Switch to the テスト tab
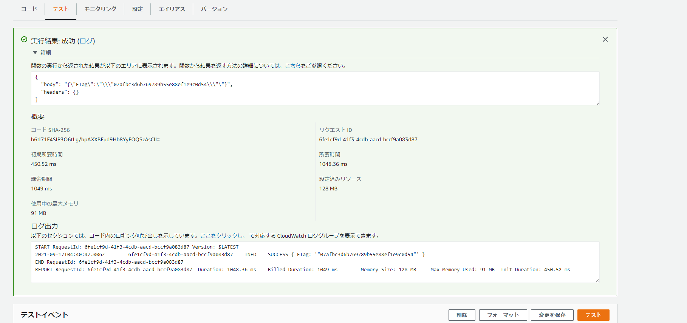The width and height of the screenshot is (687, 323). (60, 9)
